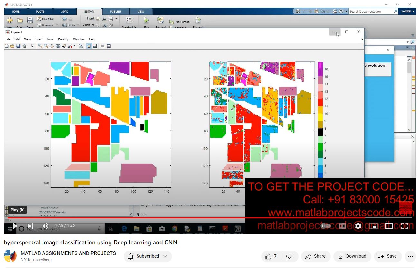Click the Download button
Screen dimensions: 420x268
click(352, 256)
